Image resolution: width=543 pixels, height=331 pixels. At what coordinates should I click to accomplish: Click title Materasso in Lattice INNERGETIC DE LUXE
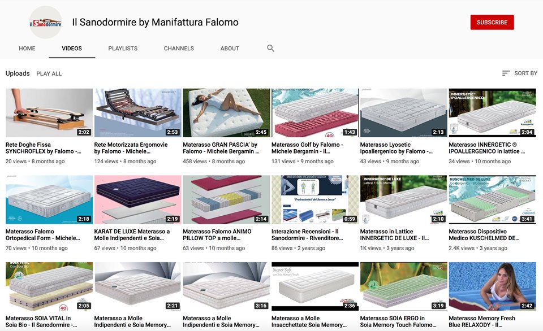coord(394,235)
